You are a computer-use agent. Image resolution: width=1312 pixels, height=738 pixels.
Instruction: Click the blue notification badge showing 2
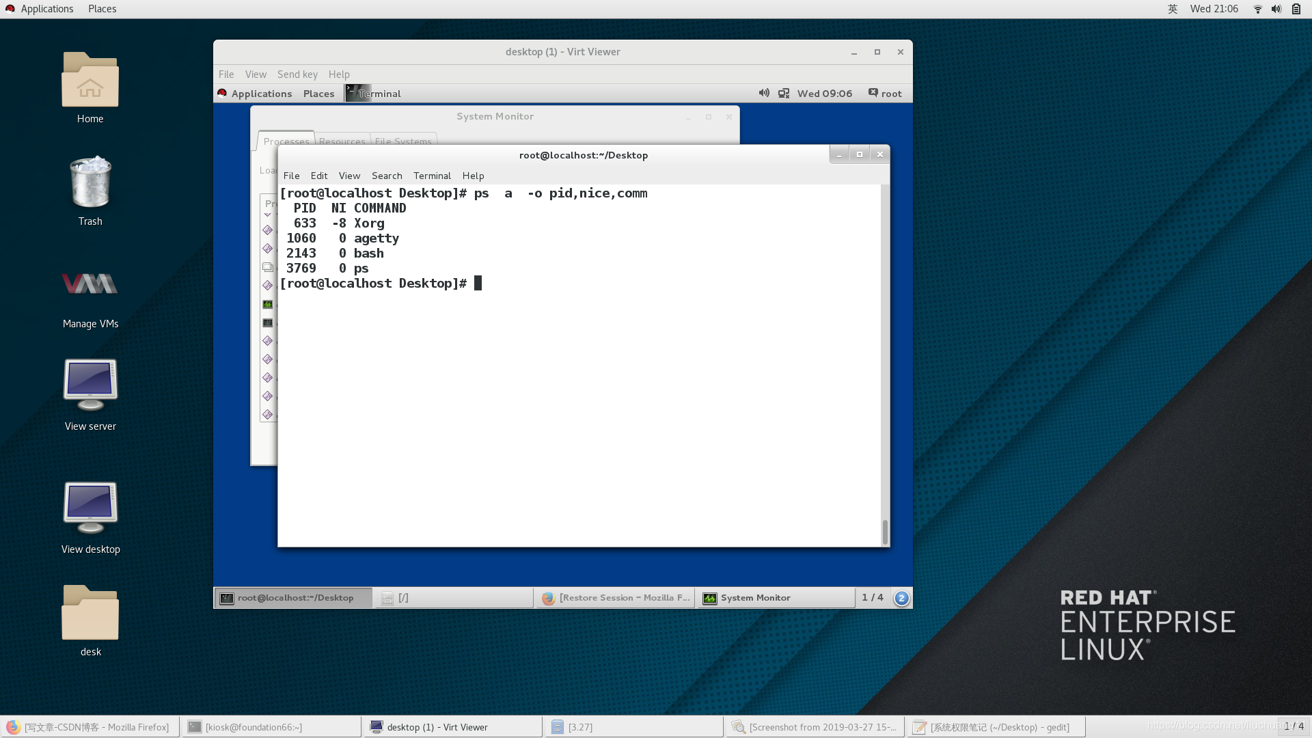tap(901, 598)
